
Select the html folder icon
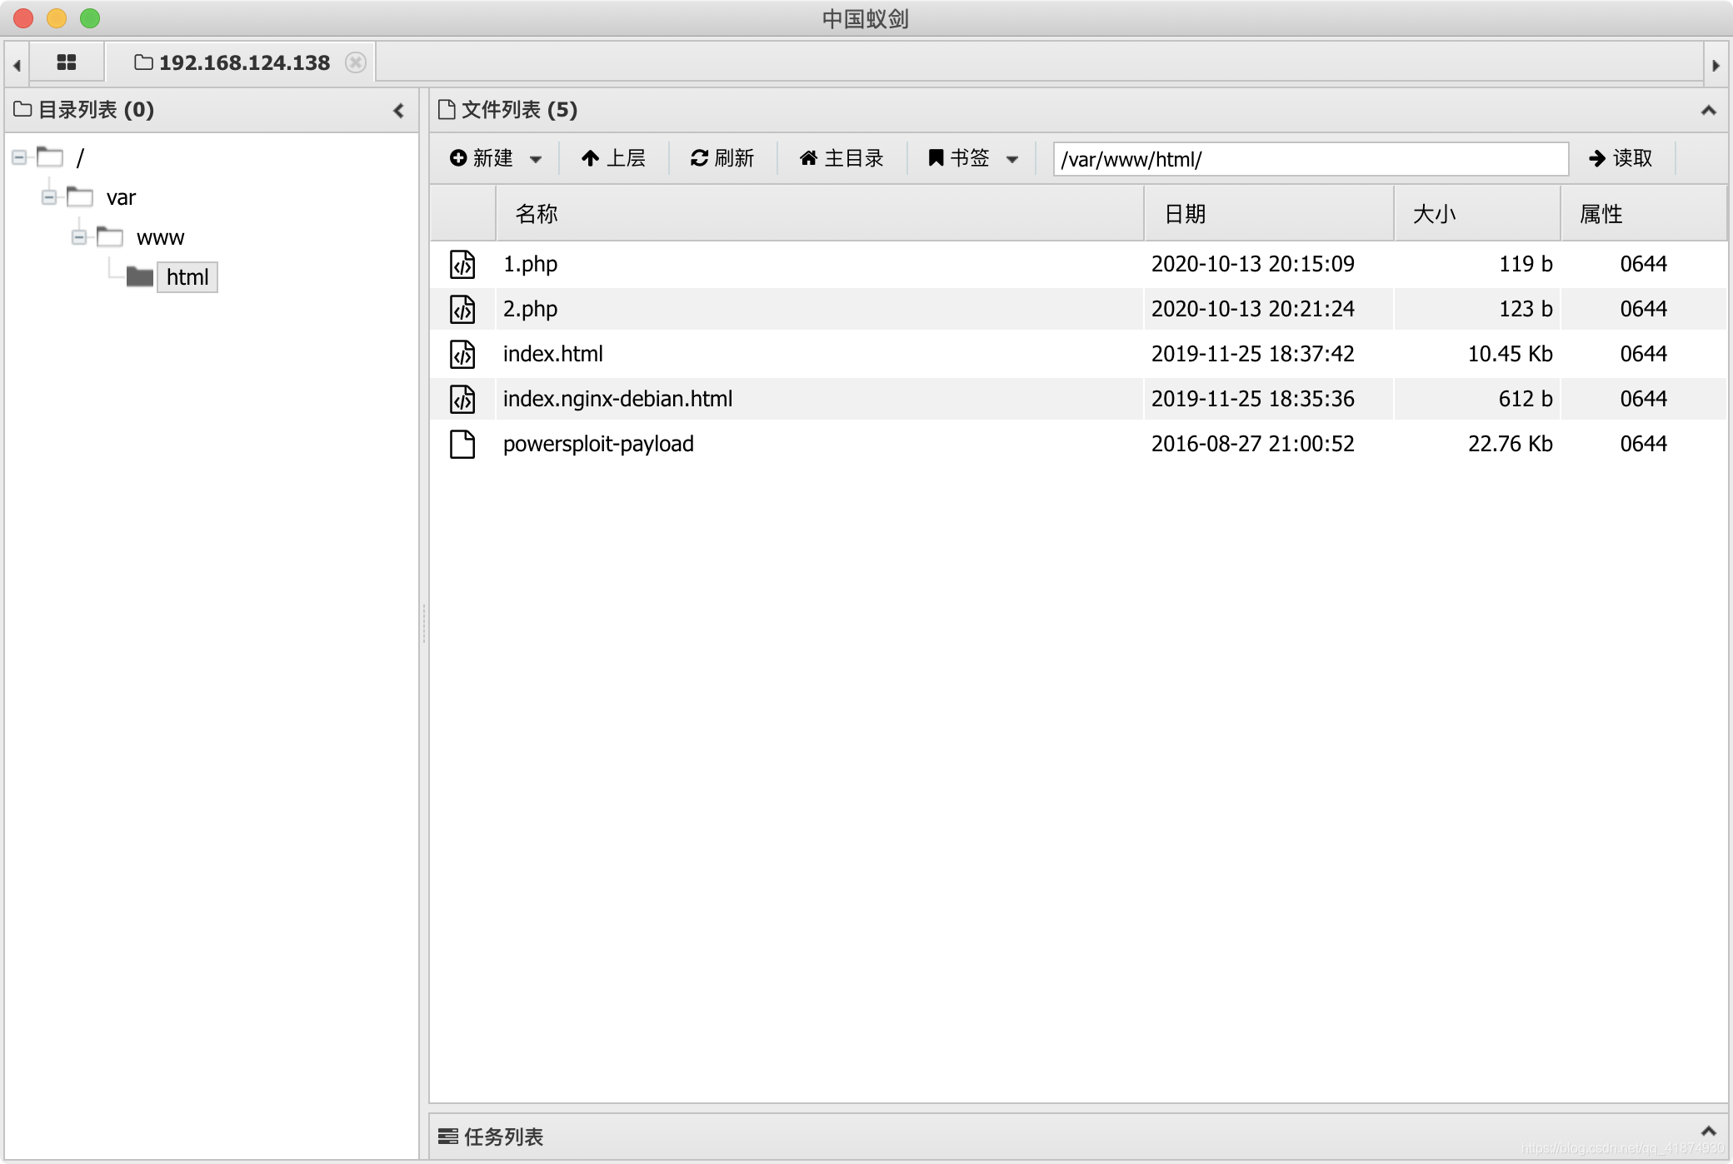140,276
